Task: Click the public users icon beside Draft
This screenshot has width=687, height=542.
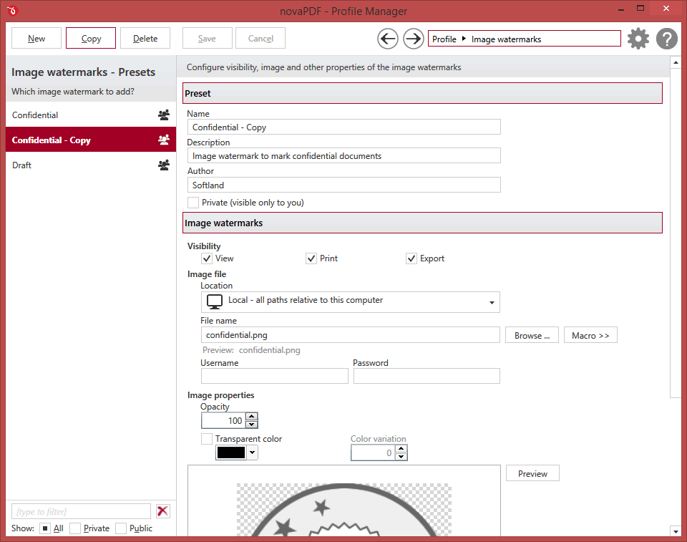Action: pyautogui.click(x=164, y=165)
